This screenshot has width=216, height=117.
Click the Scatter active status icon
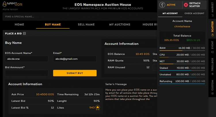pos(162,5)
